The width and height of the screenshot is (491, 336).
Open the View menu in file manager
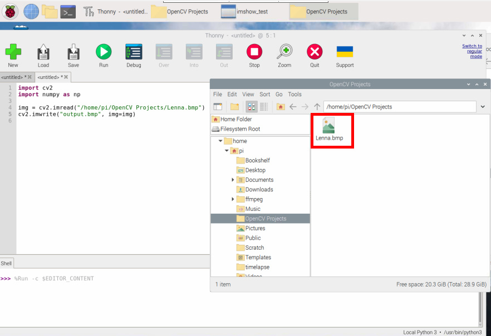click(x=248, y=94)
